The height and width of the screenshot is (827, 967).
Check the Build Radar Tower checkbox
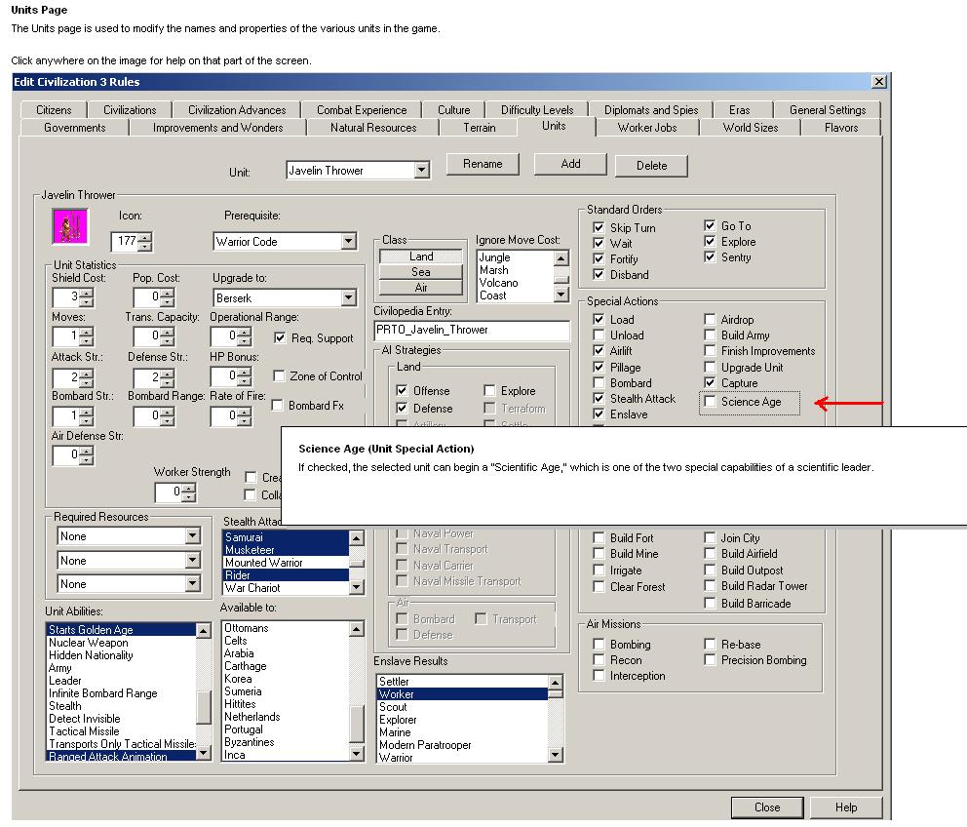[710, 586]
